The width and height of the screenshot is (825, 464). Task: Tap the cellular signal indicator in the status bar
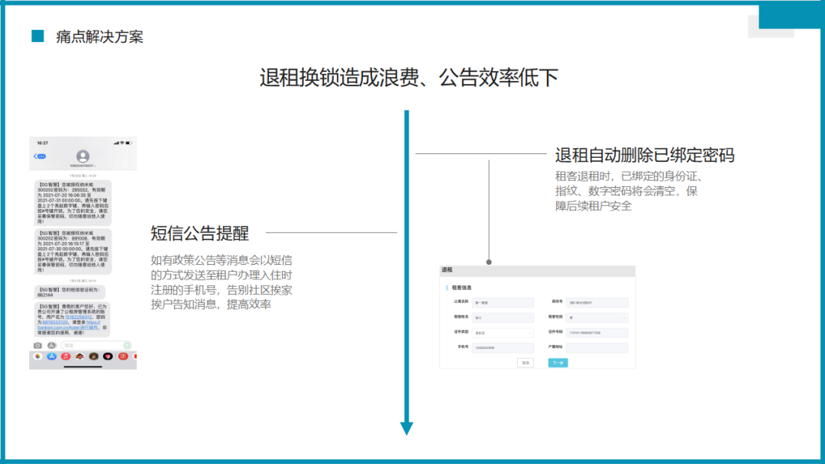coord(116,143)
